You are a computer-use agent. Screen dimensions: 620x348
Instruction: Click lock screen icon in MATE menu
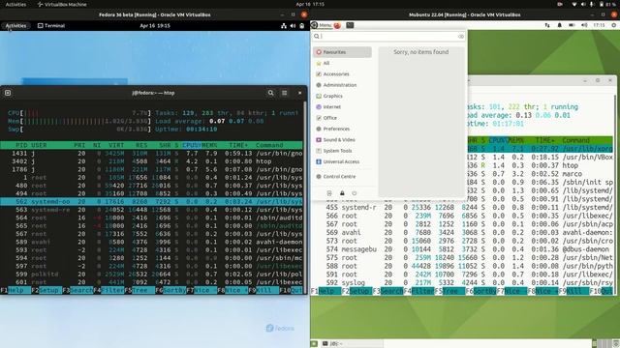click(x=342, y=193)
